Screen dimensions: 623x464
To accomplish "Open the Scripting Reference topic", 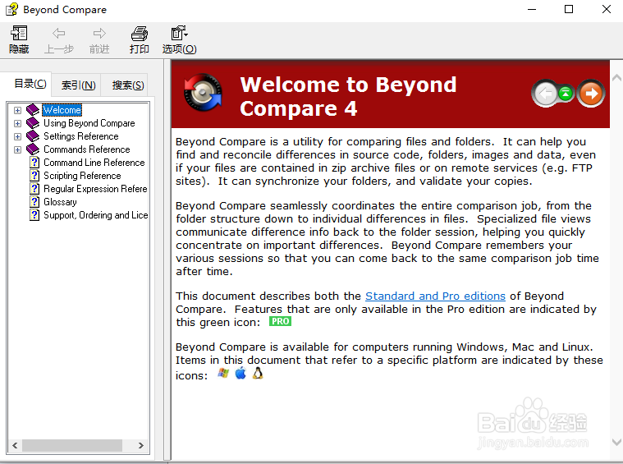I will click(82, 176).
